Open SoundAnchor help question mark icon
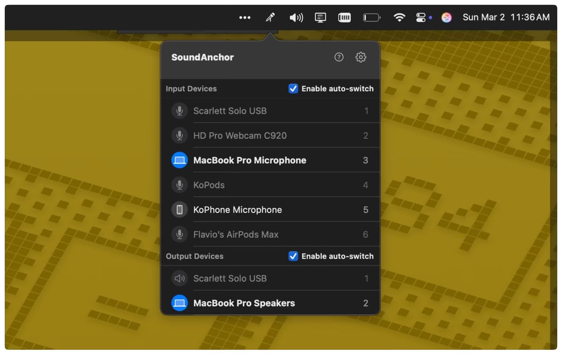This screenshot has height=354, width=562. 339,57
